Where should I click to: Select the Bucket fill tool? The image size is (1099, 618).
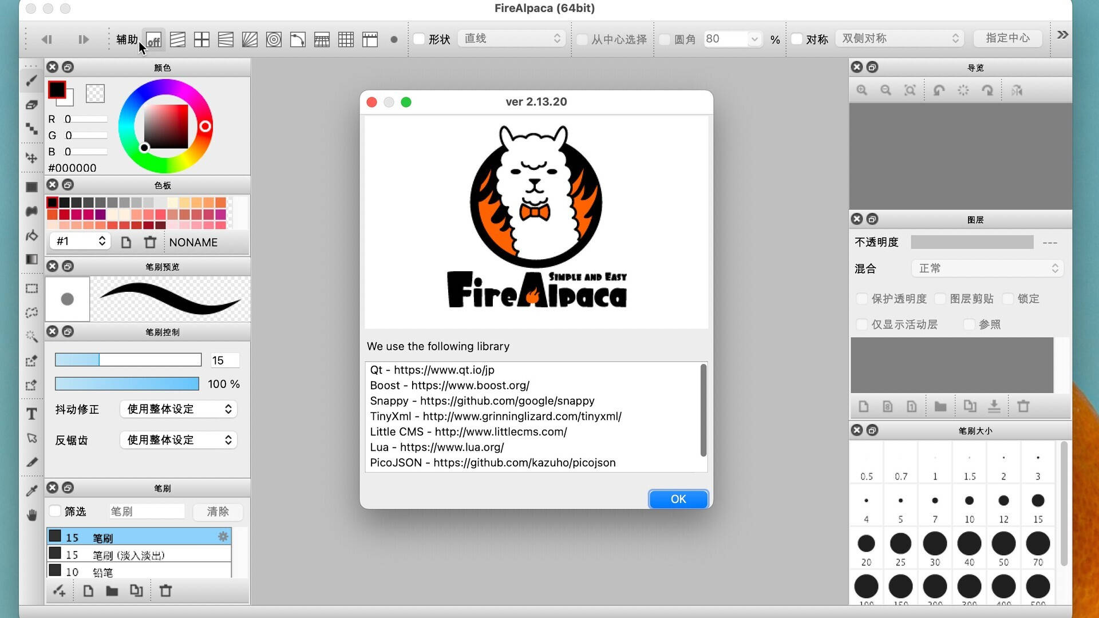coord(32,235)
